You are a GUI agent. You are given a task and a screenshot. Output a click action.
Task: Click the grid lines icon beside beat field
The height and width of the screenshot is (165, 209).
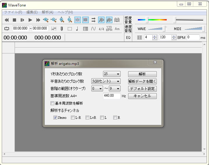[x=140, y=37]
